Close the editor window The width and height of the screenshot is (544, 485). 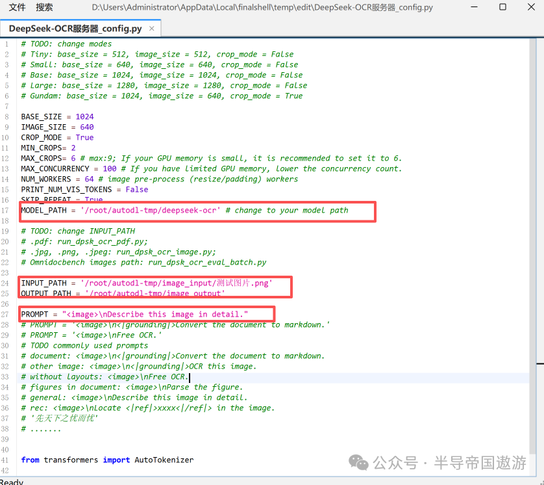(531, 7)
